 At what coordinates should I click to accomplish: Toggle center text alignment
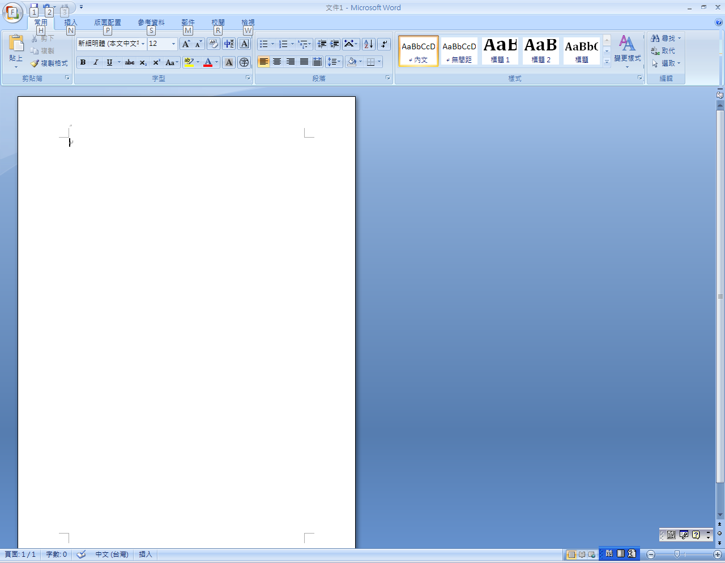click(277, 62)
